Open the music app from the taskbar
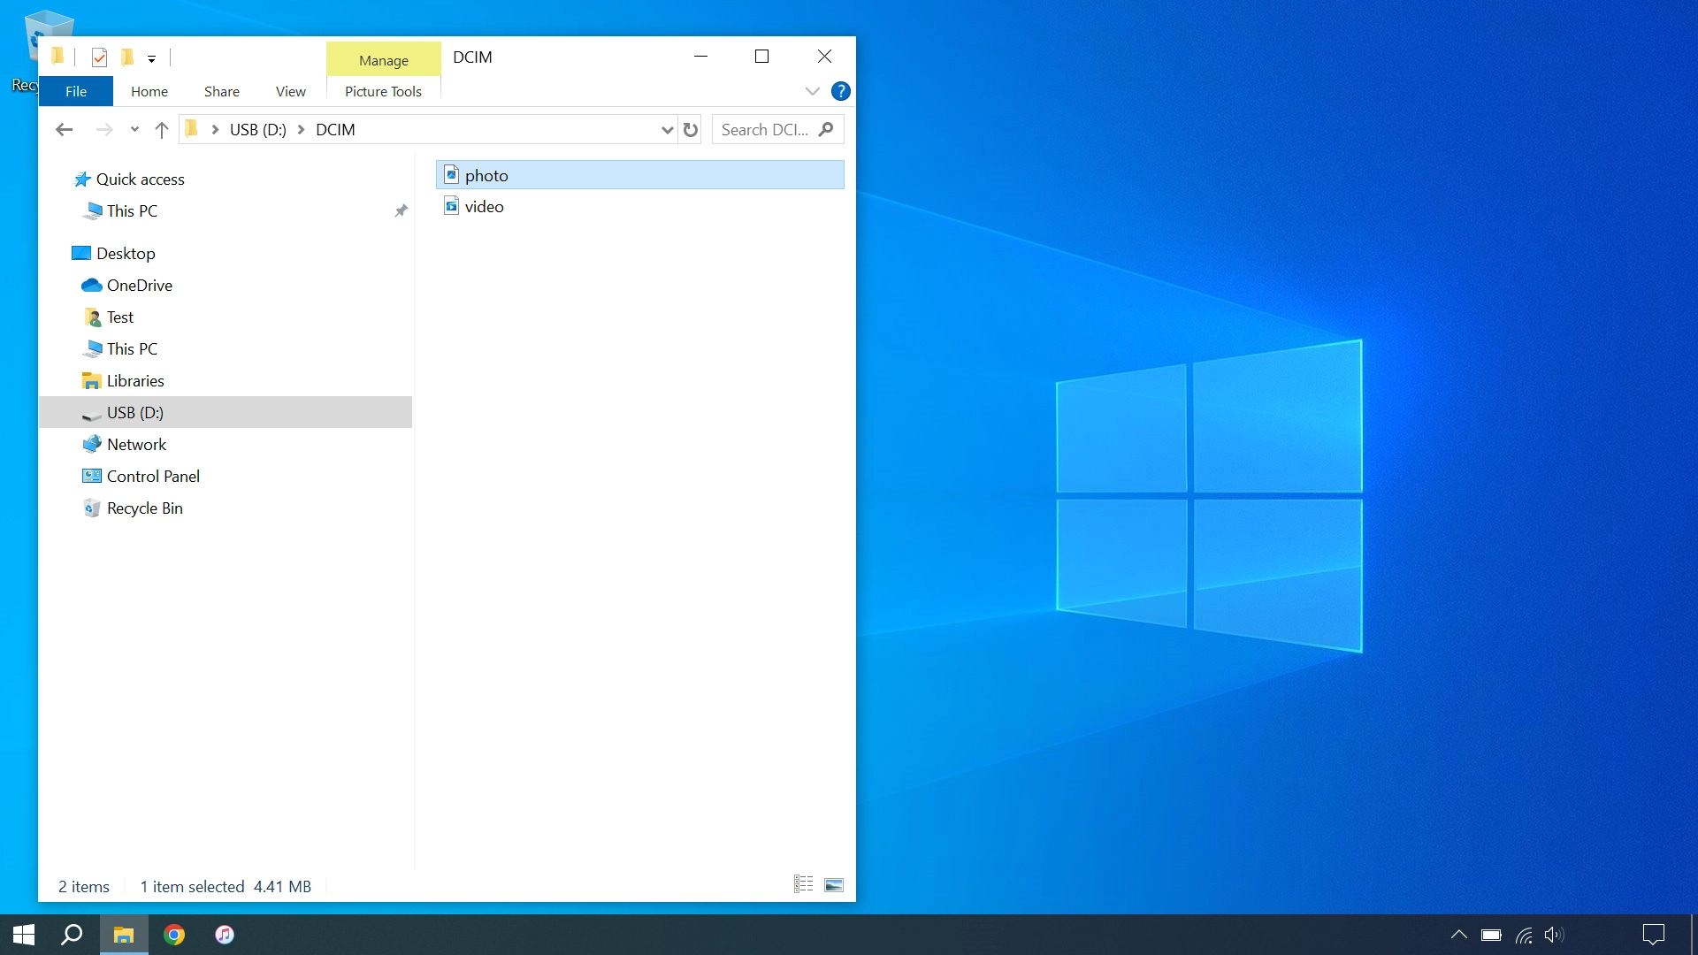1698x955 pixels. click(224, 935)
